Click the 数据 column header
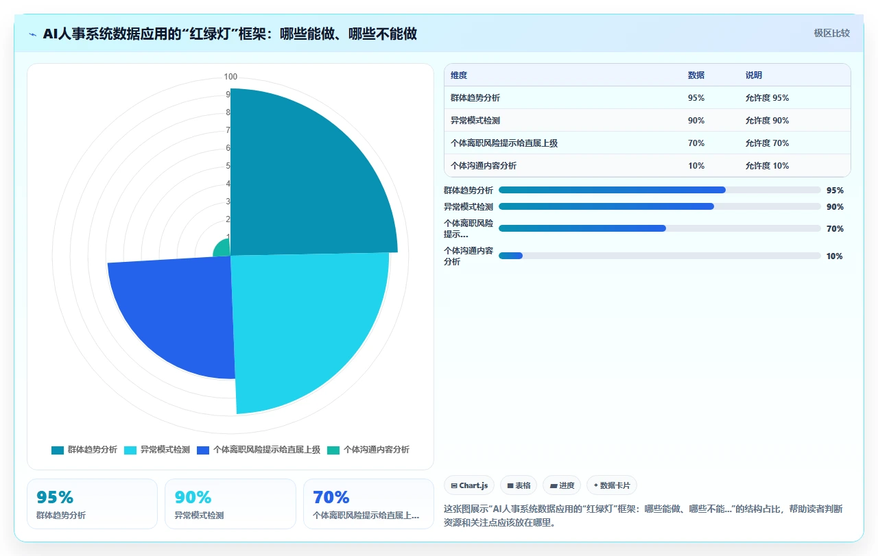 click(x=696, y=75)
